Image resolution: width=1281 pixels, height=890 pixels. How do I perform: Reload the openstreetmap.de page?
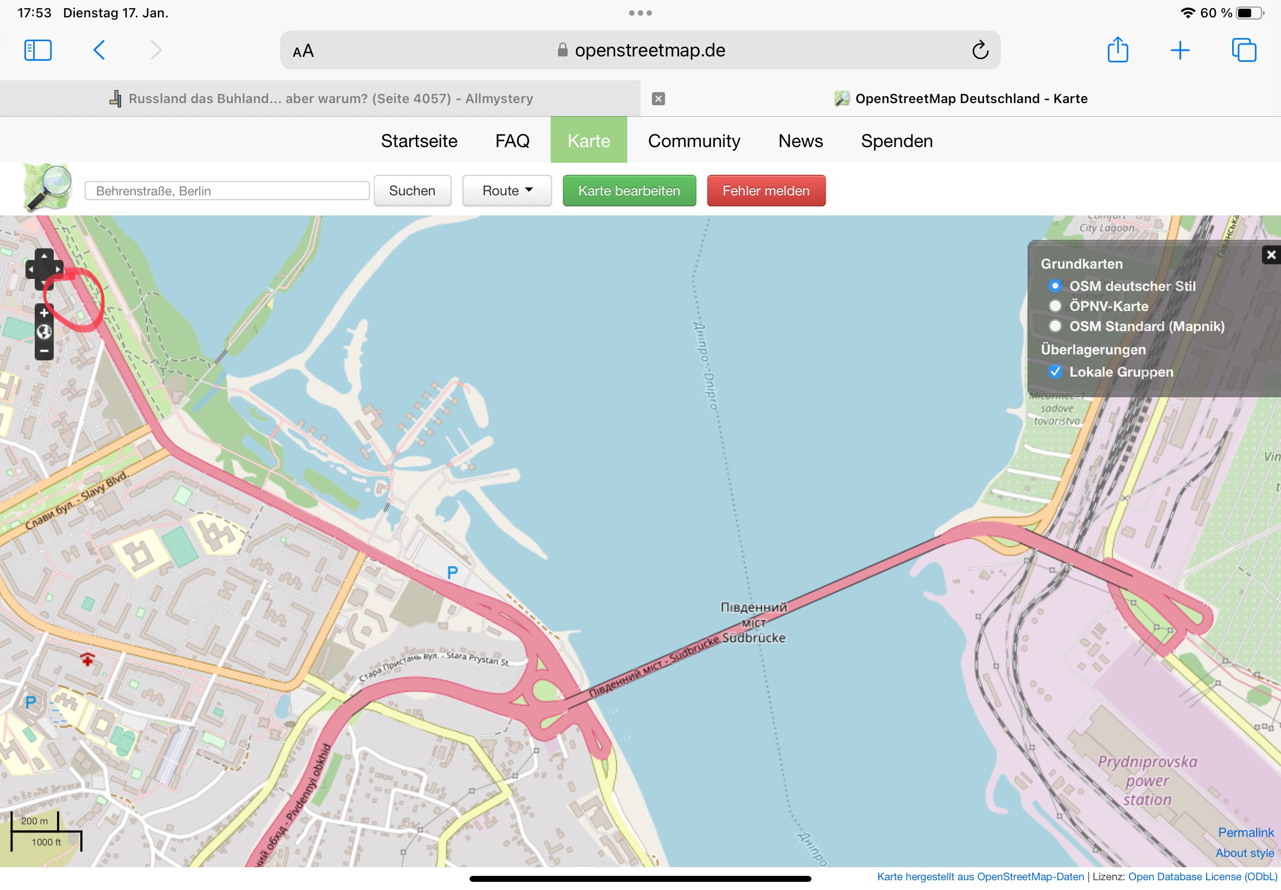(x=980, y=50)
